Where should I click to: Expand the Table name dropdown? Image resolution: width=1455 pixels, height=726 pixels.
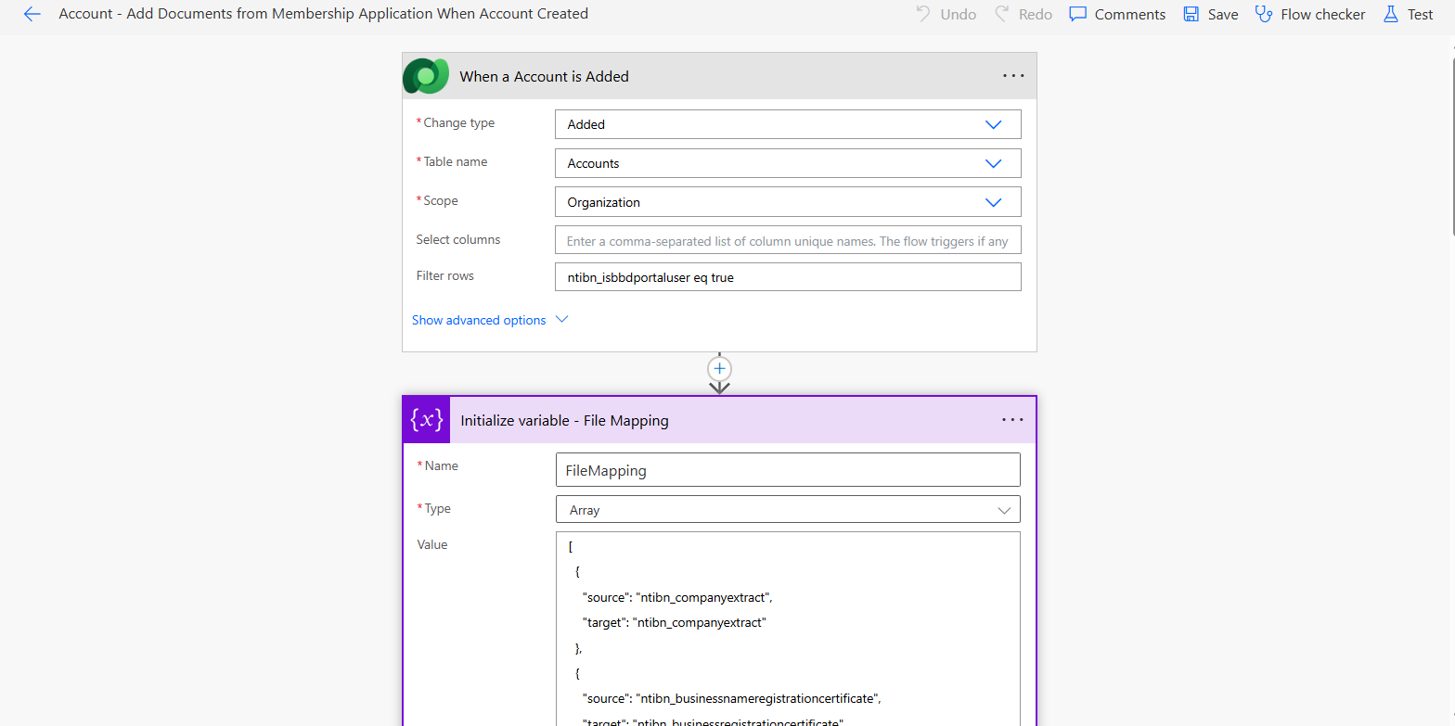(x=993, y=163)
